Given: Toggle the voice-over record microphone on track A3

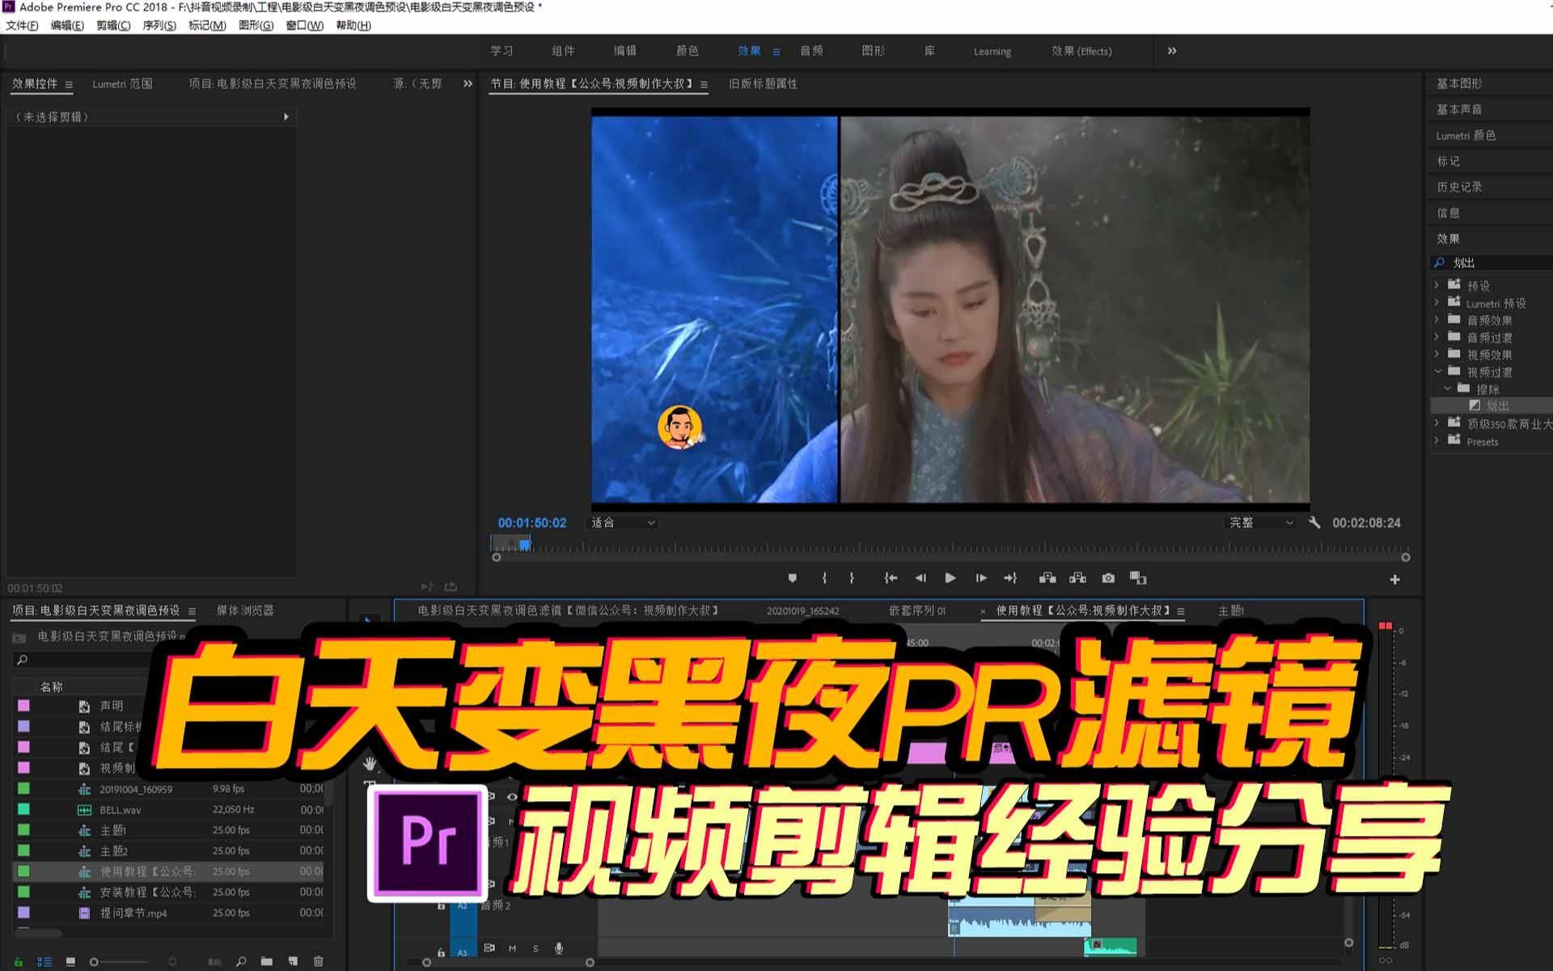Looking at the screenshot, I should [558, 948].
